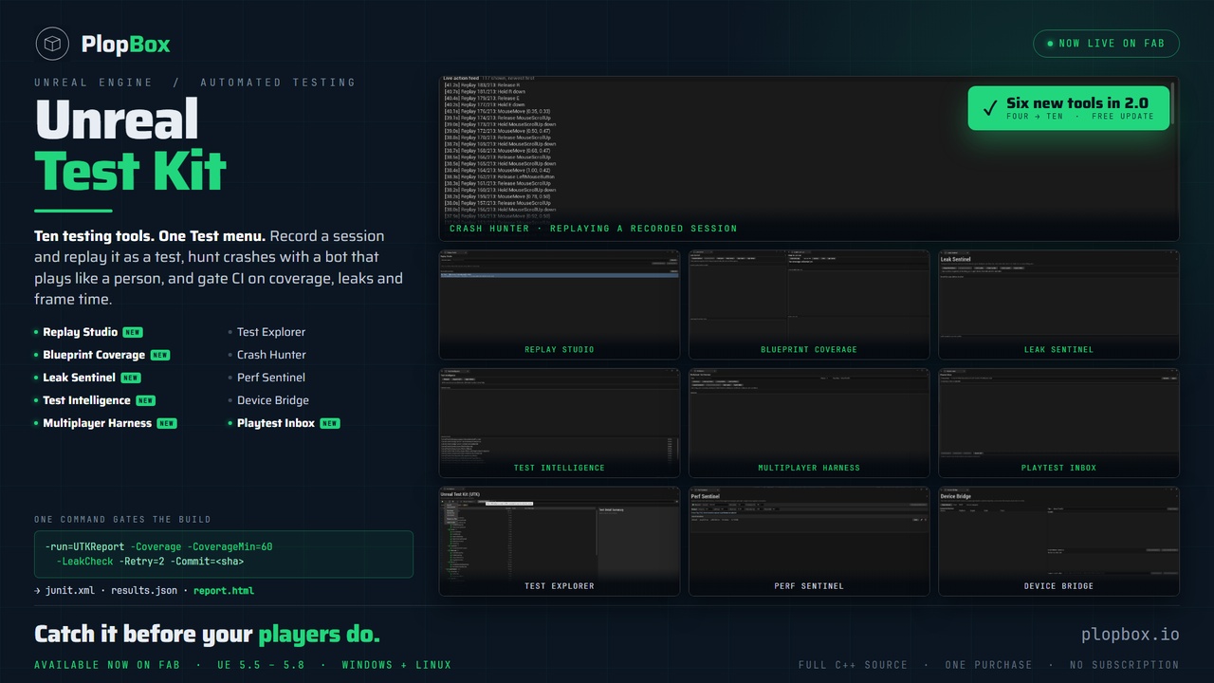Click the NEW badge beside Multiplayer Harness
This screenshot has width=1214, height=683.
(x=167, y=423)
